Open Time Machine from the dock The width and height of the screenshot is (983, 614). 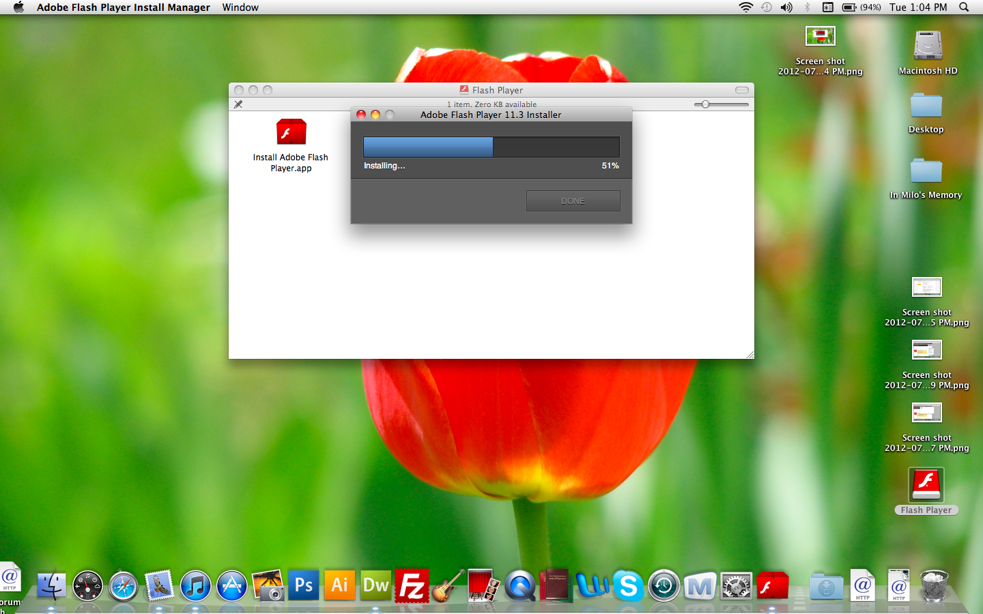click(x=664, y=586)
